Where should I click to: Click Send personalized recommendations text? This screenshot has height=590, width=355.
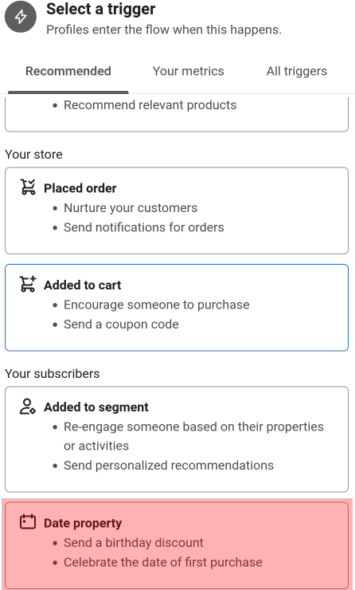[x=169, y=465]
